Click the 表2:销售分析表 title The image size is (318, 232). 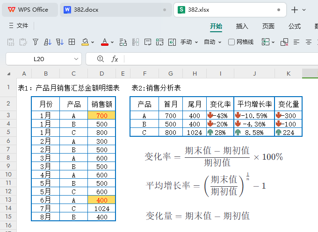pos(156,88)
